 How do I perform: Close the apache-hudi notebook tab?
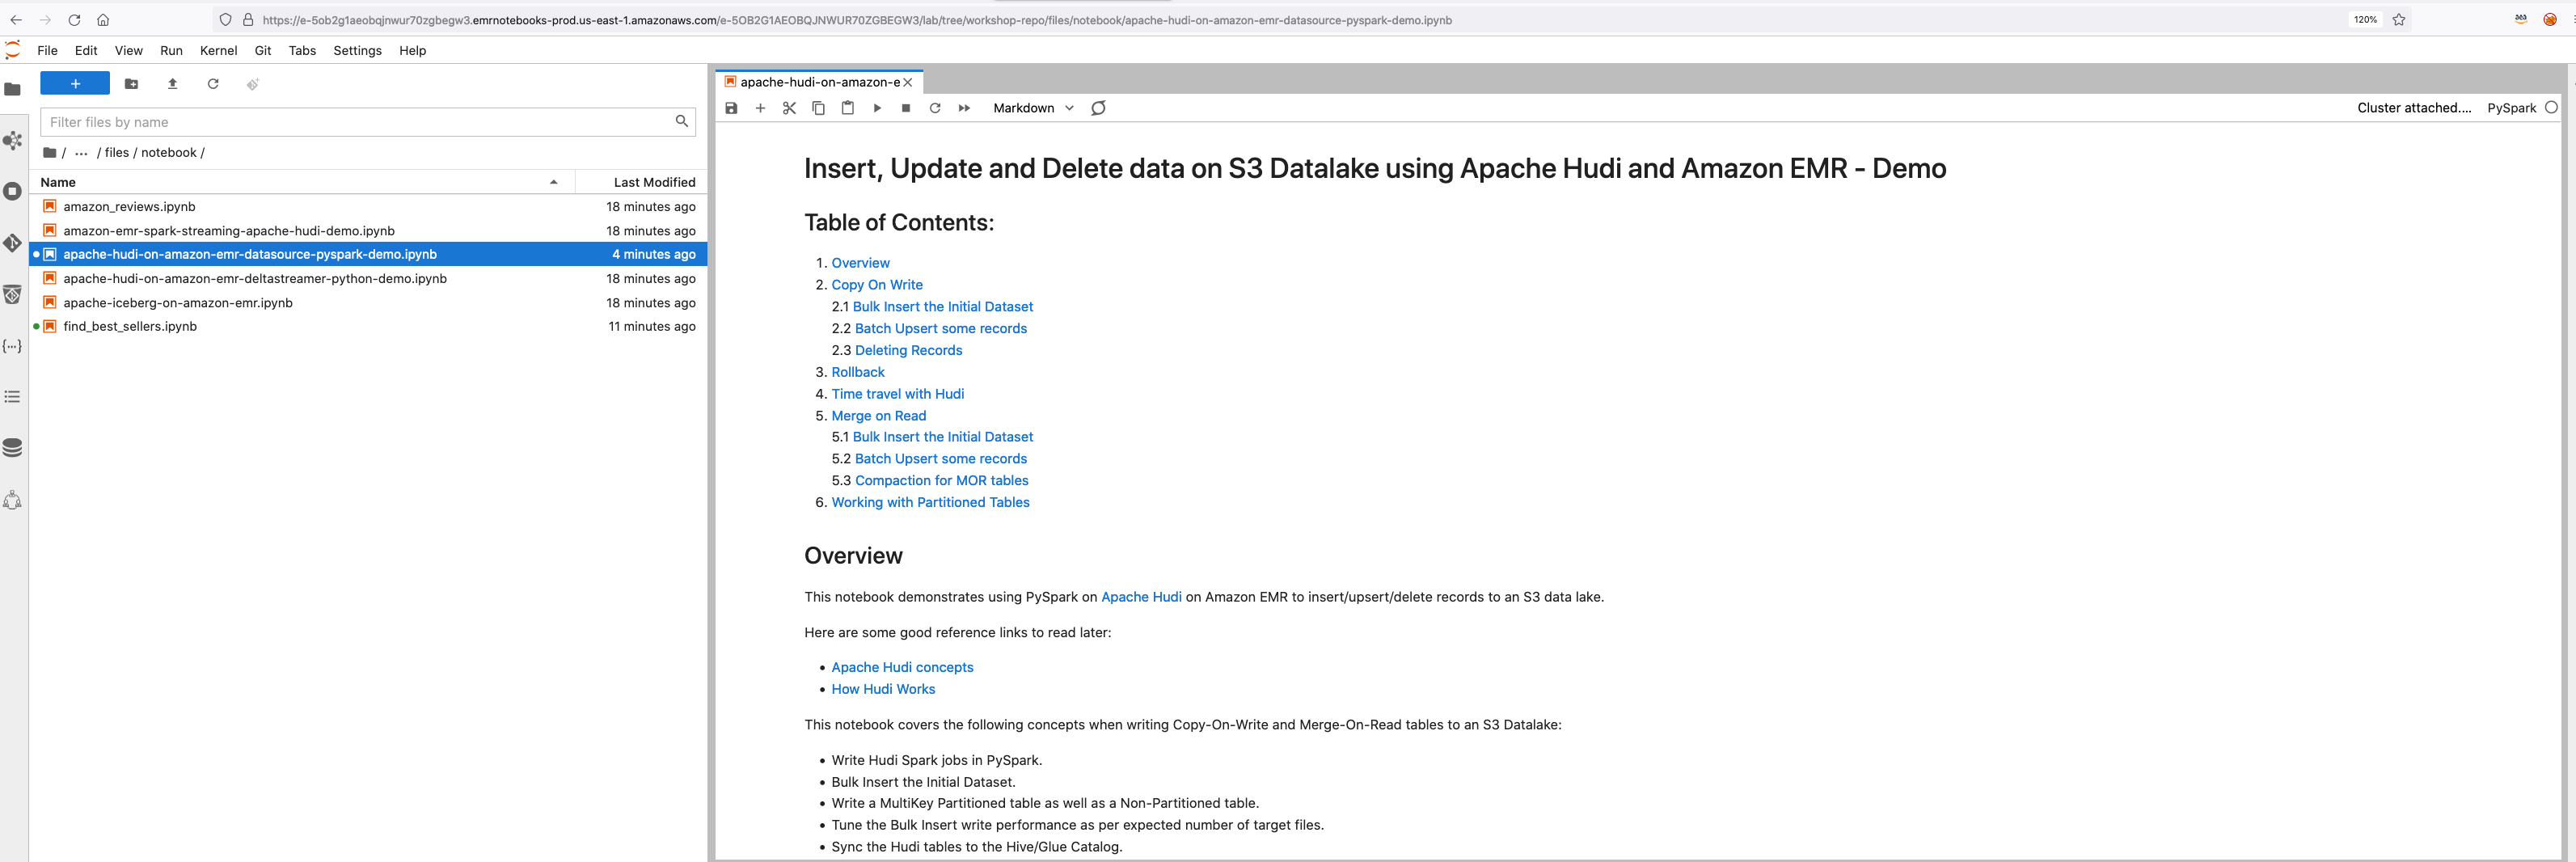tap(908, 82)
